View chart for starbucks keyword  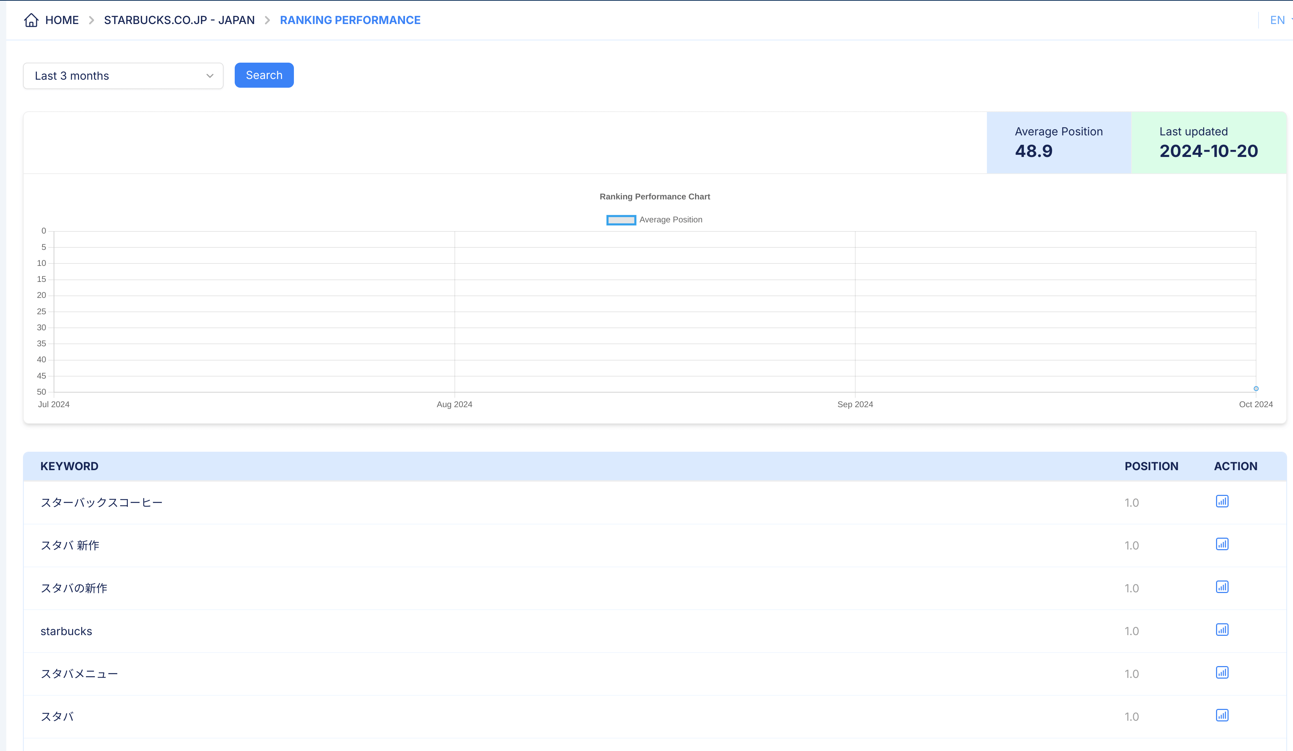[x=1222, y=630]
